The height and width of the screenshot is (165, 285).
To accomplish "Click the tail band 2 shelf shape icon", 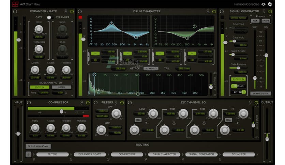I will (192, 60).
